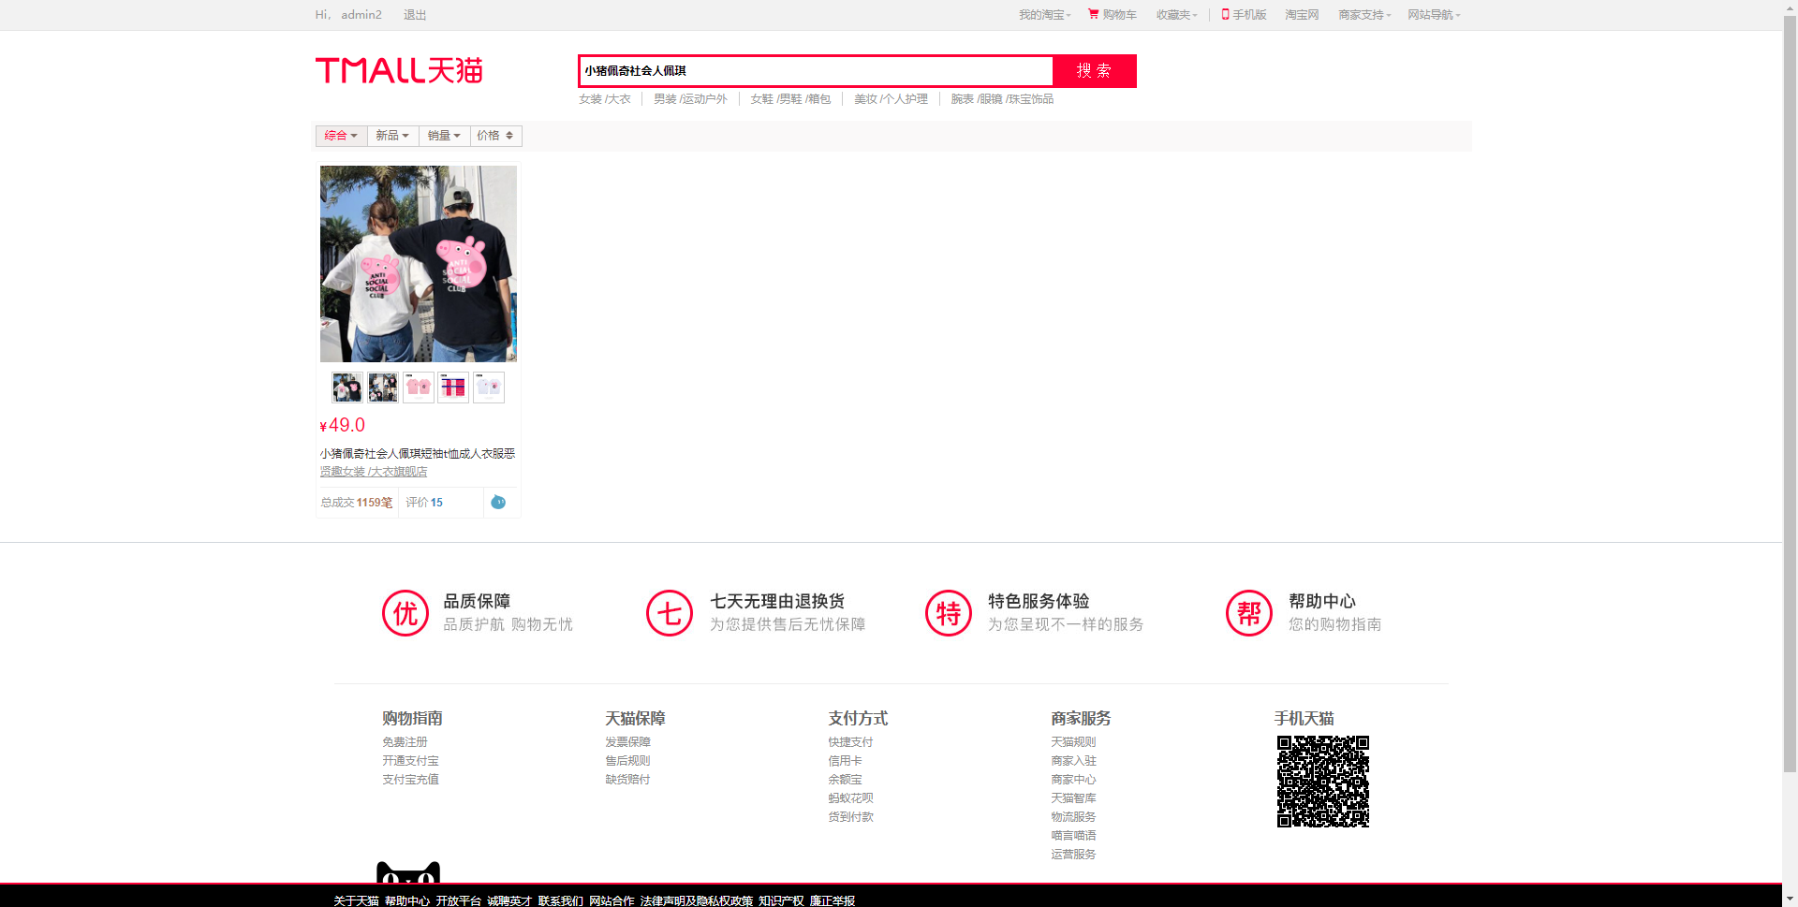The height and width of the screenshot is (907, 1798).
Task: Open 发票保障 invoice guarantee link
Action: 627,742
